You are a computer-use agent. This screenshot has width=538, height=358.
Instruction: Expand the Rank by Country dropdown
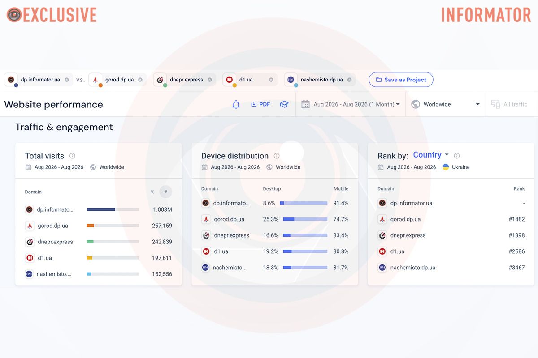(431, 155)
